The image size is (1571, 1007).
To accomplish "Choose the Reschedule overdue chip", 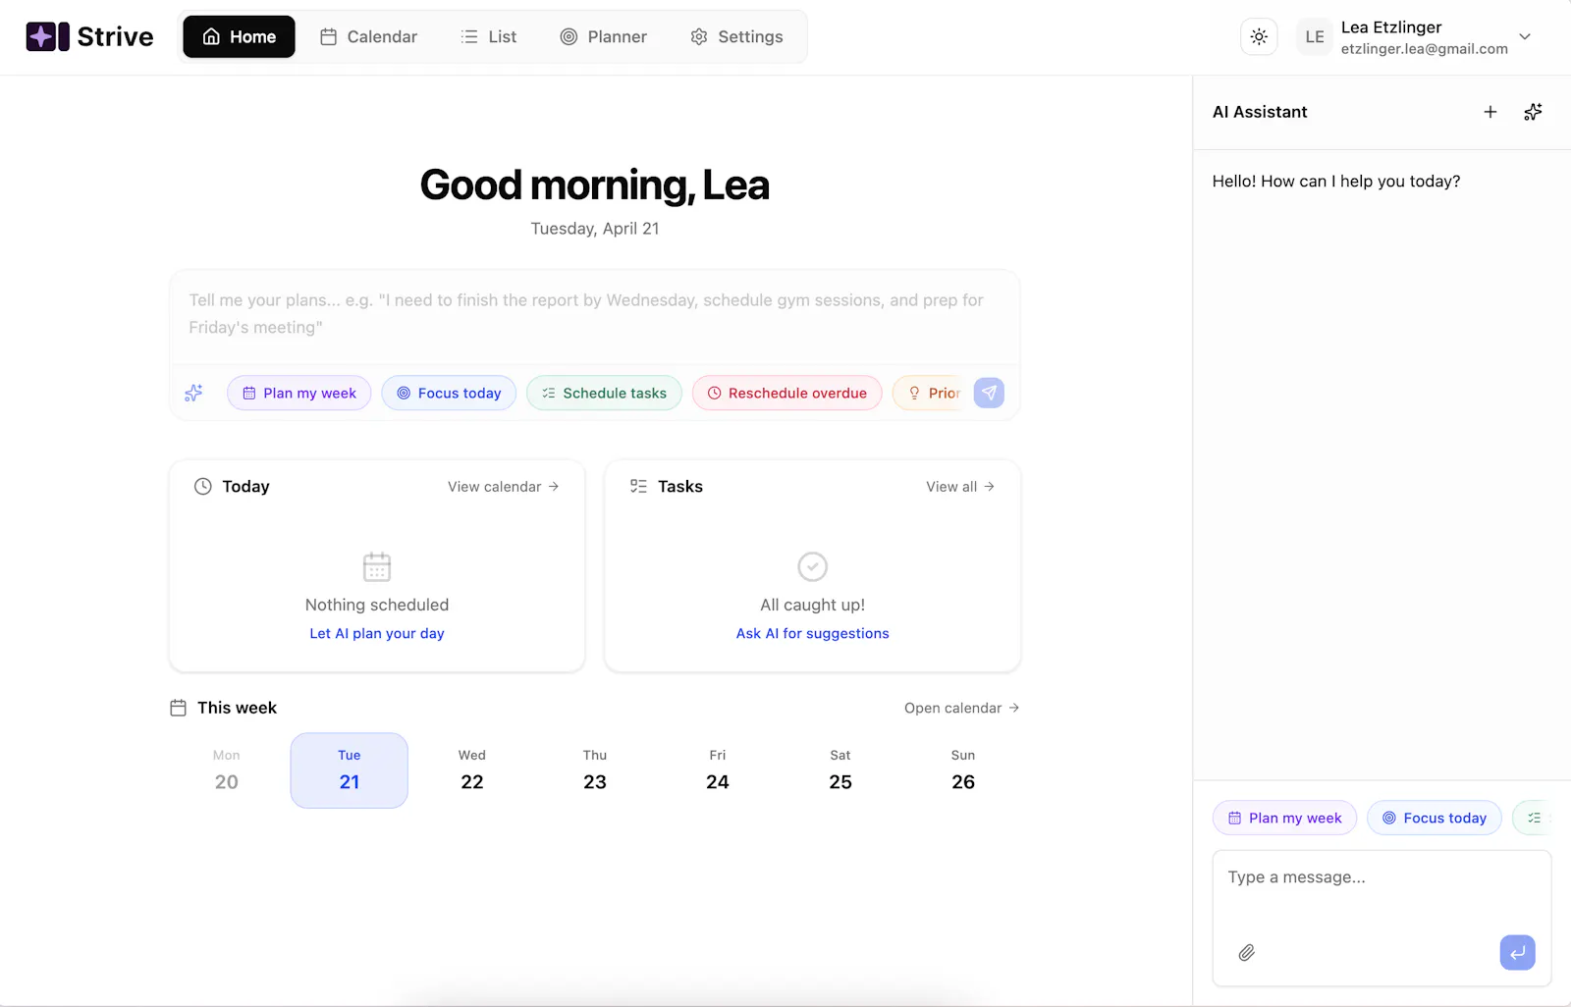I will (x=786, y=393).
